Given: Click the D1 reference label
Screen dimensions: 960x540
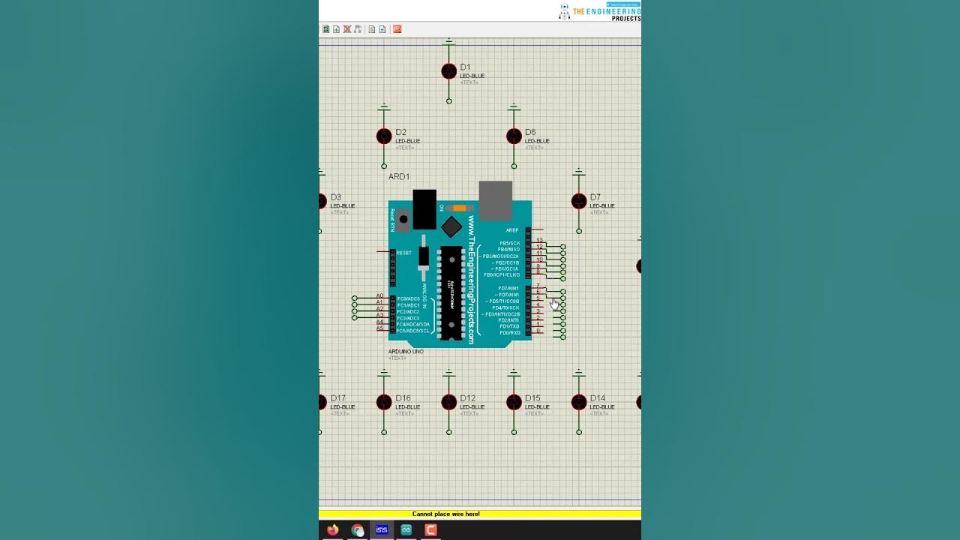Looking at the screenshot, I should pyautogui.click(x=465, y=67).
